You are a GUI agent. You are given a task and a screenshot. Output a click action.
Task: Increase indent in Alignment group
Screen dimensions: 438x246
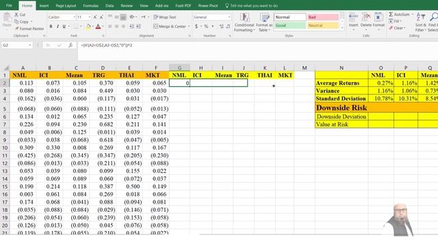tap(138, 26)
